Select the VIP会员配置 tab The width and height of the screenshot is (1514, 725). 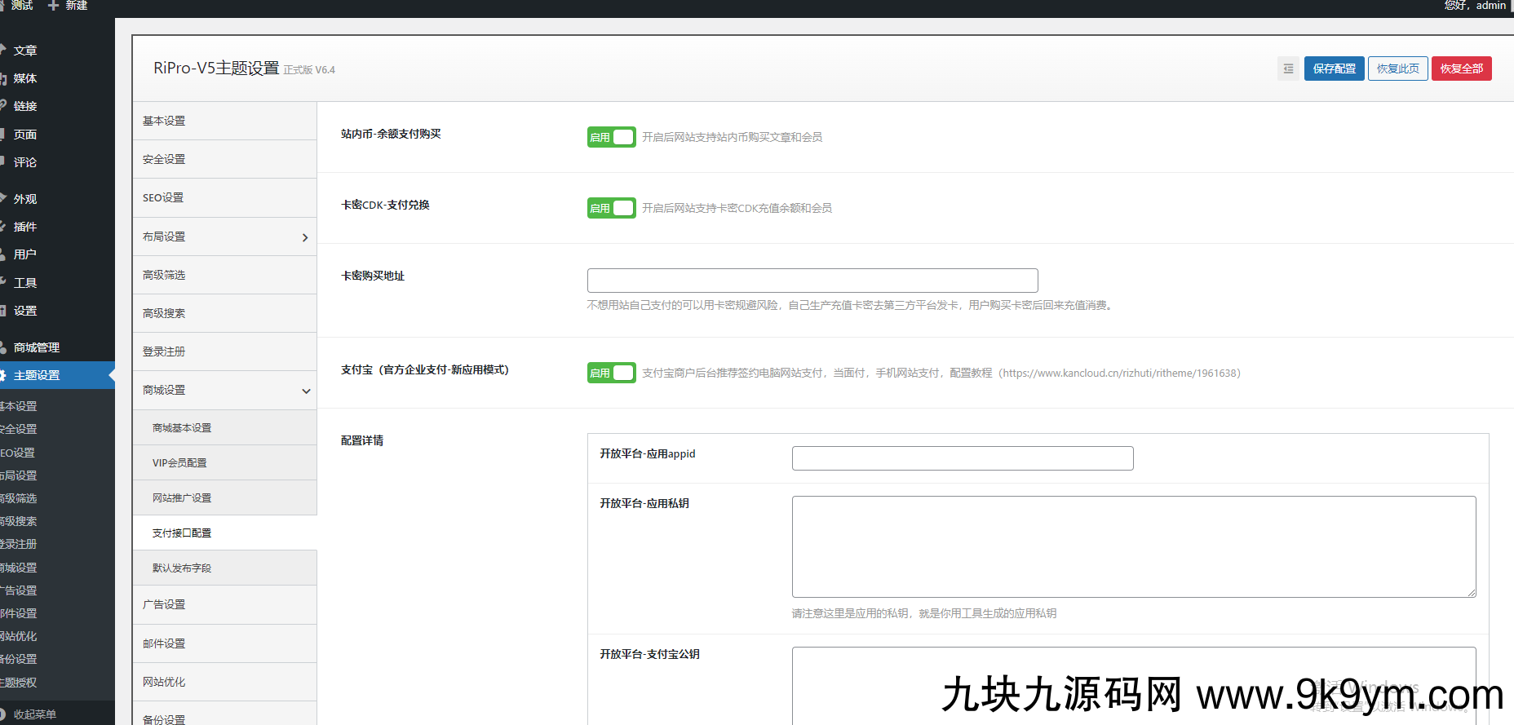(179, 462)
